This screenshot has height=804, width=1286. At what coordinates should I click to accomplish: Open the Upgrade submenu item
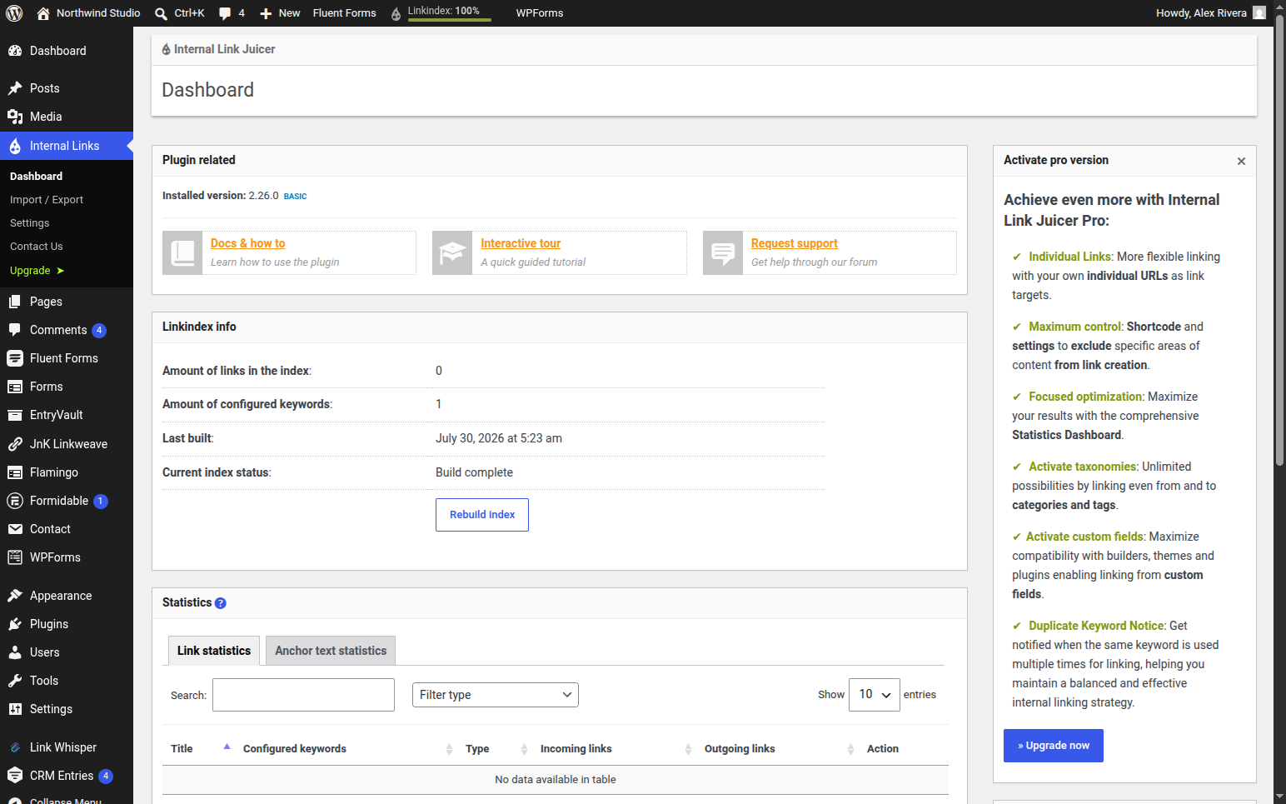point(37,271)
